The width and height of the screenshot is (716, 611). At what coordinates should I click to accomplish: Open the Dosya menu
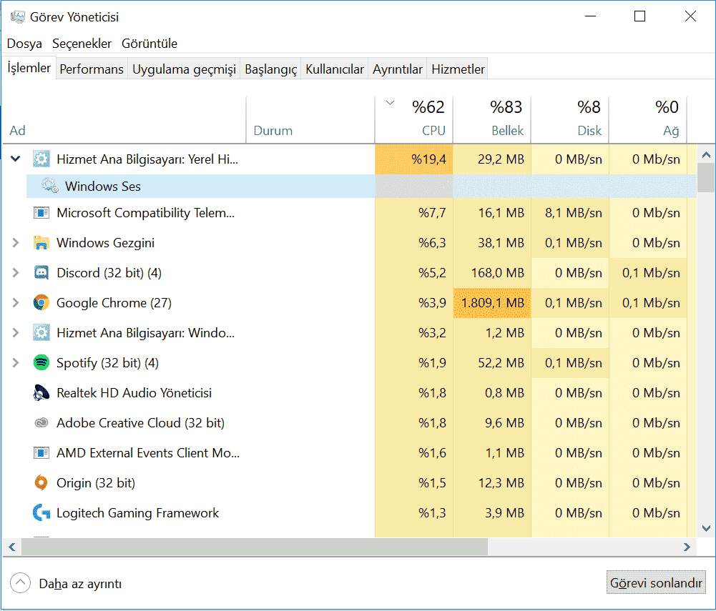pos(24,44)
